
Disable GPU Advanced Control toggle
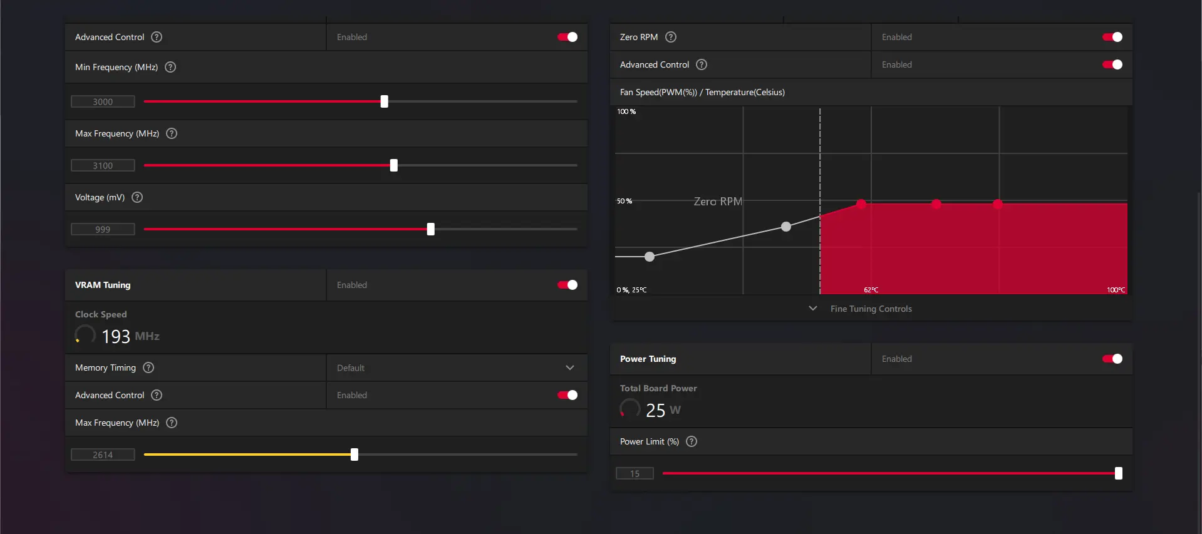pyautogui.click(x=567, y=37)
